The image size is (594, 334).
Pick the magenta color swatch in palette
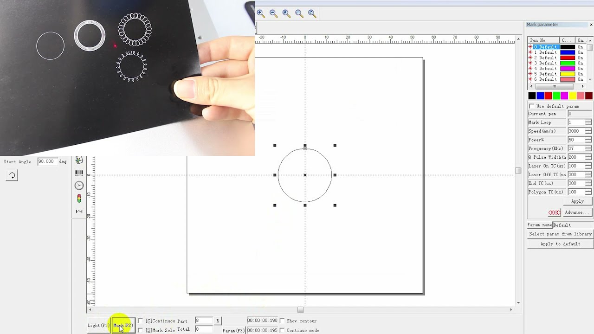tap(564, 96)
